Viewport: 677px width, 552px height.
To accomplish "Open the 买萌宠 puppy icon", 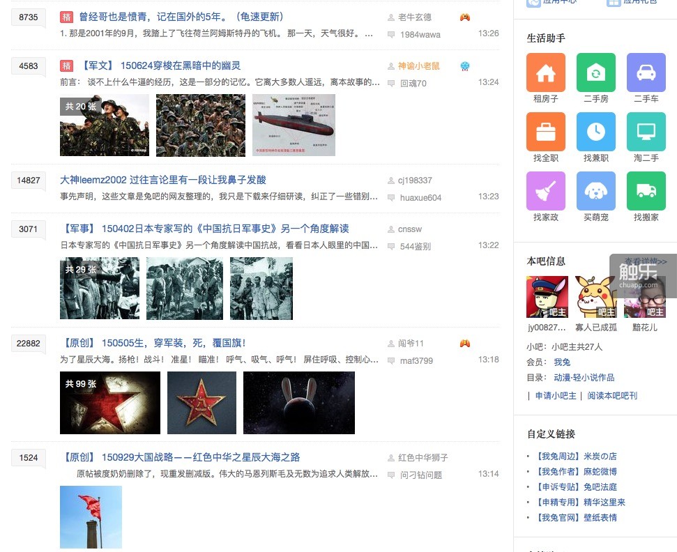I will pos(596,191).
